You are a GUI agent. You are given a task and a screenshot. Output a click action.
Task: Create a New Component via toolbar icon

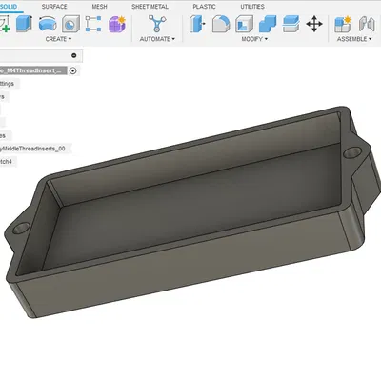coord(343,24)
